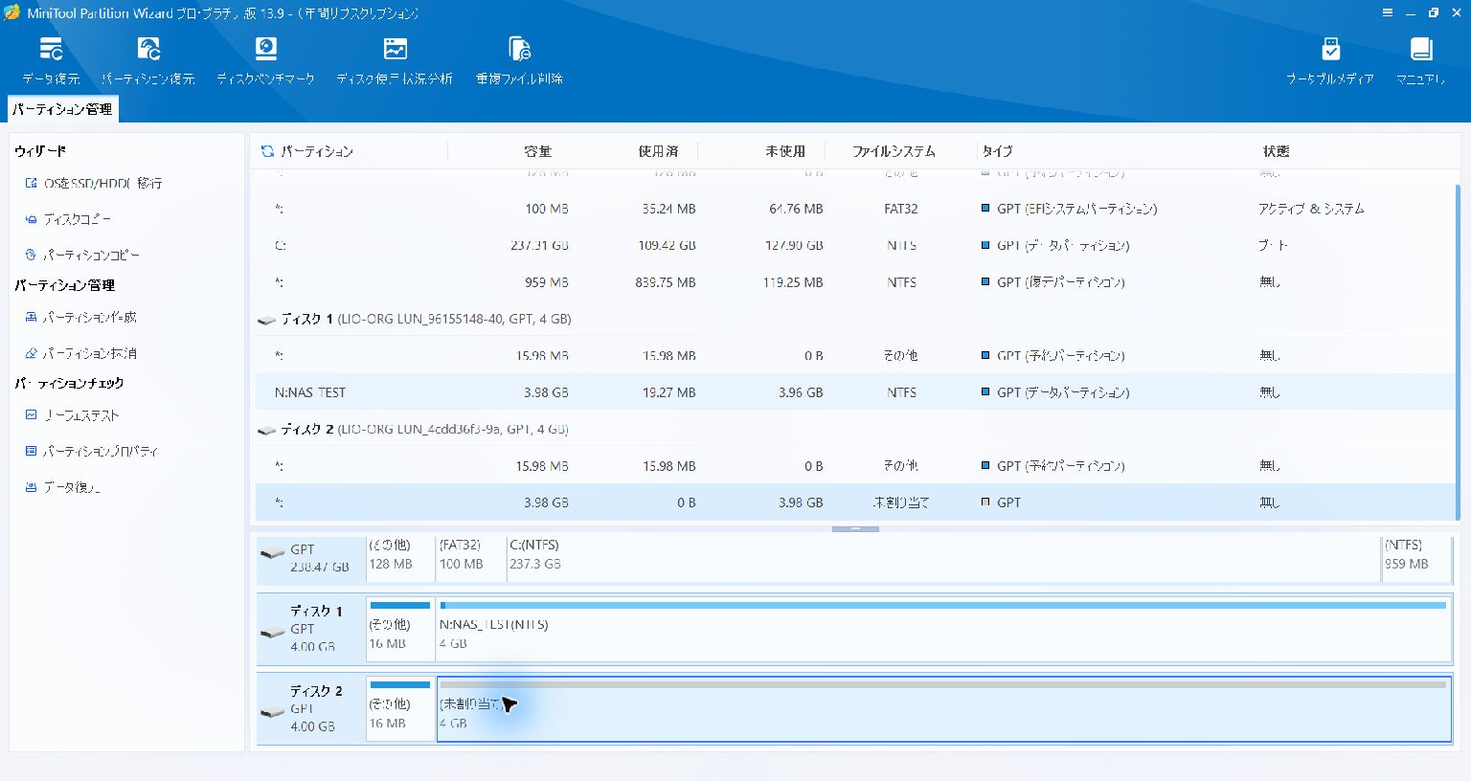The image size is (1471, 781).
Task: Select the 100 MB FAT32 EFI partition row
Action: (x=854, y=209)
